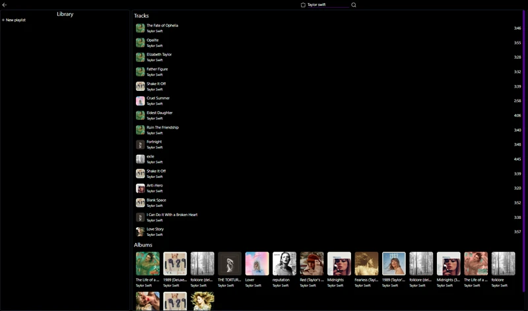The width and height of the screenshot is (528, 311).
Task: Click Love Story track cover icon
Action: point(140,232)
